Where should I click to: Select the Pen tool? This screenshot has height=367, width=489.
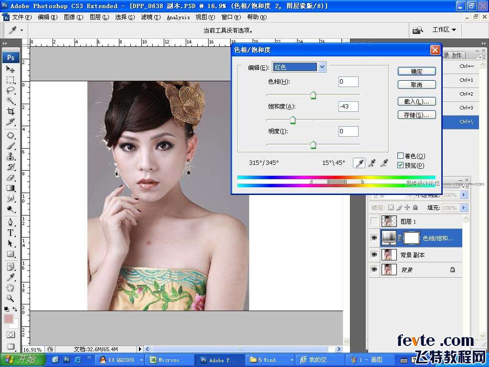coord(11,222)
